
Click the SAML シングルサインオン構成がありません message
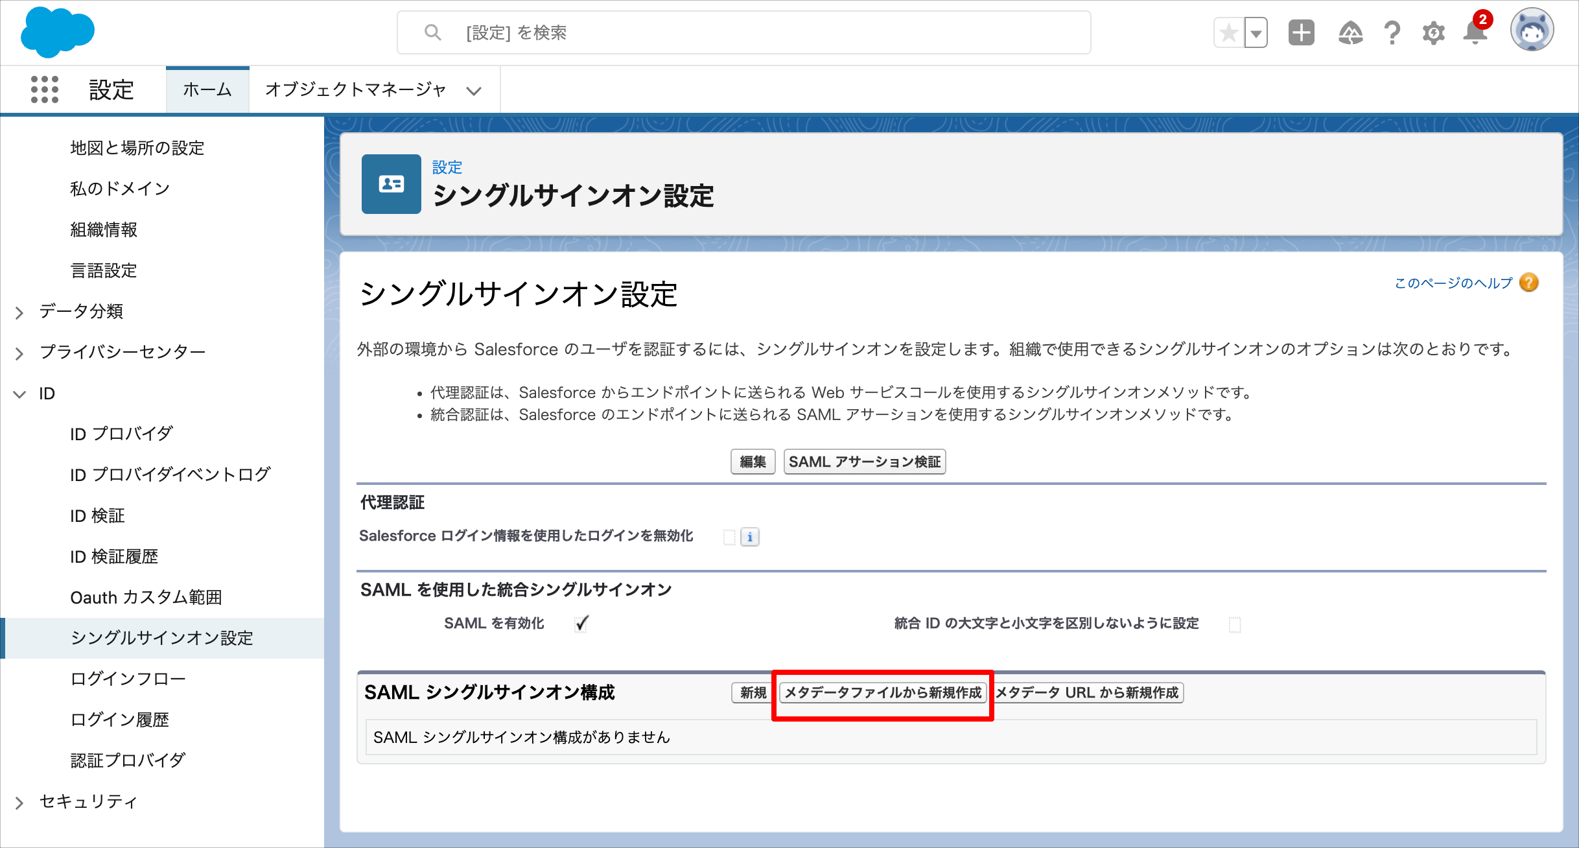[x=522, y=737]
